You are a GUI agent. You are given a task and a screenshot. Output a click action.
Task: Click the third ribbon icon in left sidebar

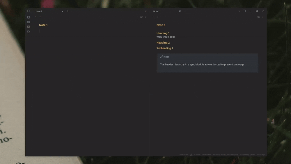point(29,27)
